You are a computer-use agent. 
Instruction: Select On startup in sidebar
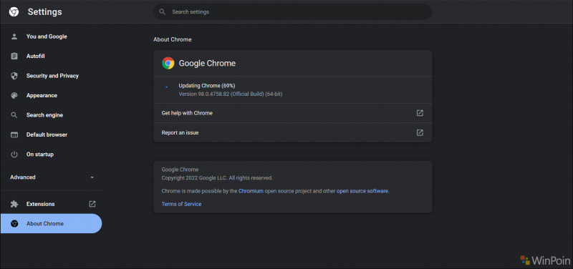point(40,155)
